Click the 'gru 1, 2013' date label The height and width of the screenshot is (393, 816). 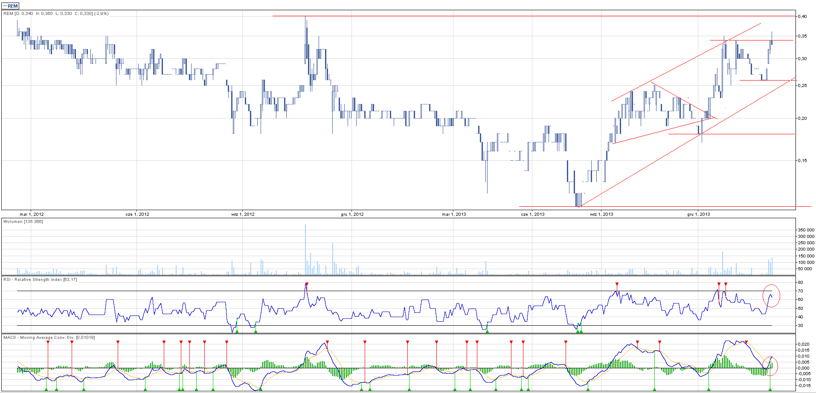pyautogui.click(x=699, y=214)
